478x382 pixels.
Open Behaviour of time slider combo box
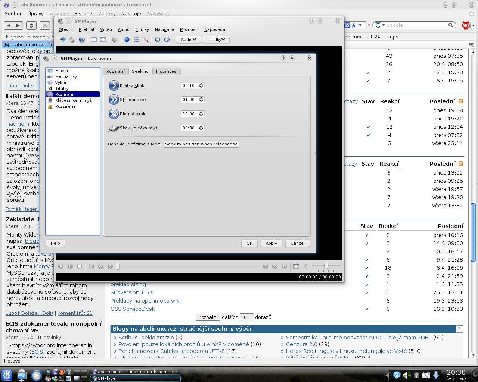click(201, 144)
